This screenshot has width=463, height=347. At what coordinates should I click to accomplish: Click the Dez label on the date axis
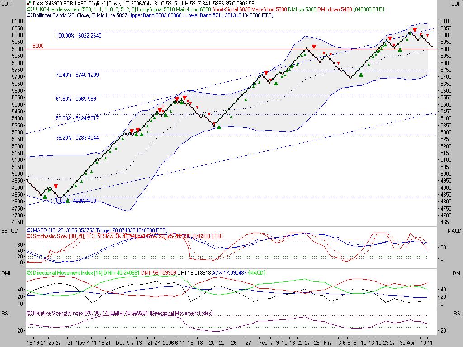coord(120,342)
